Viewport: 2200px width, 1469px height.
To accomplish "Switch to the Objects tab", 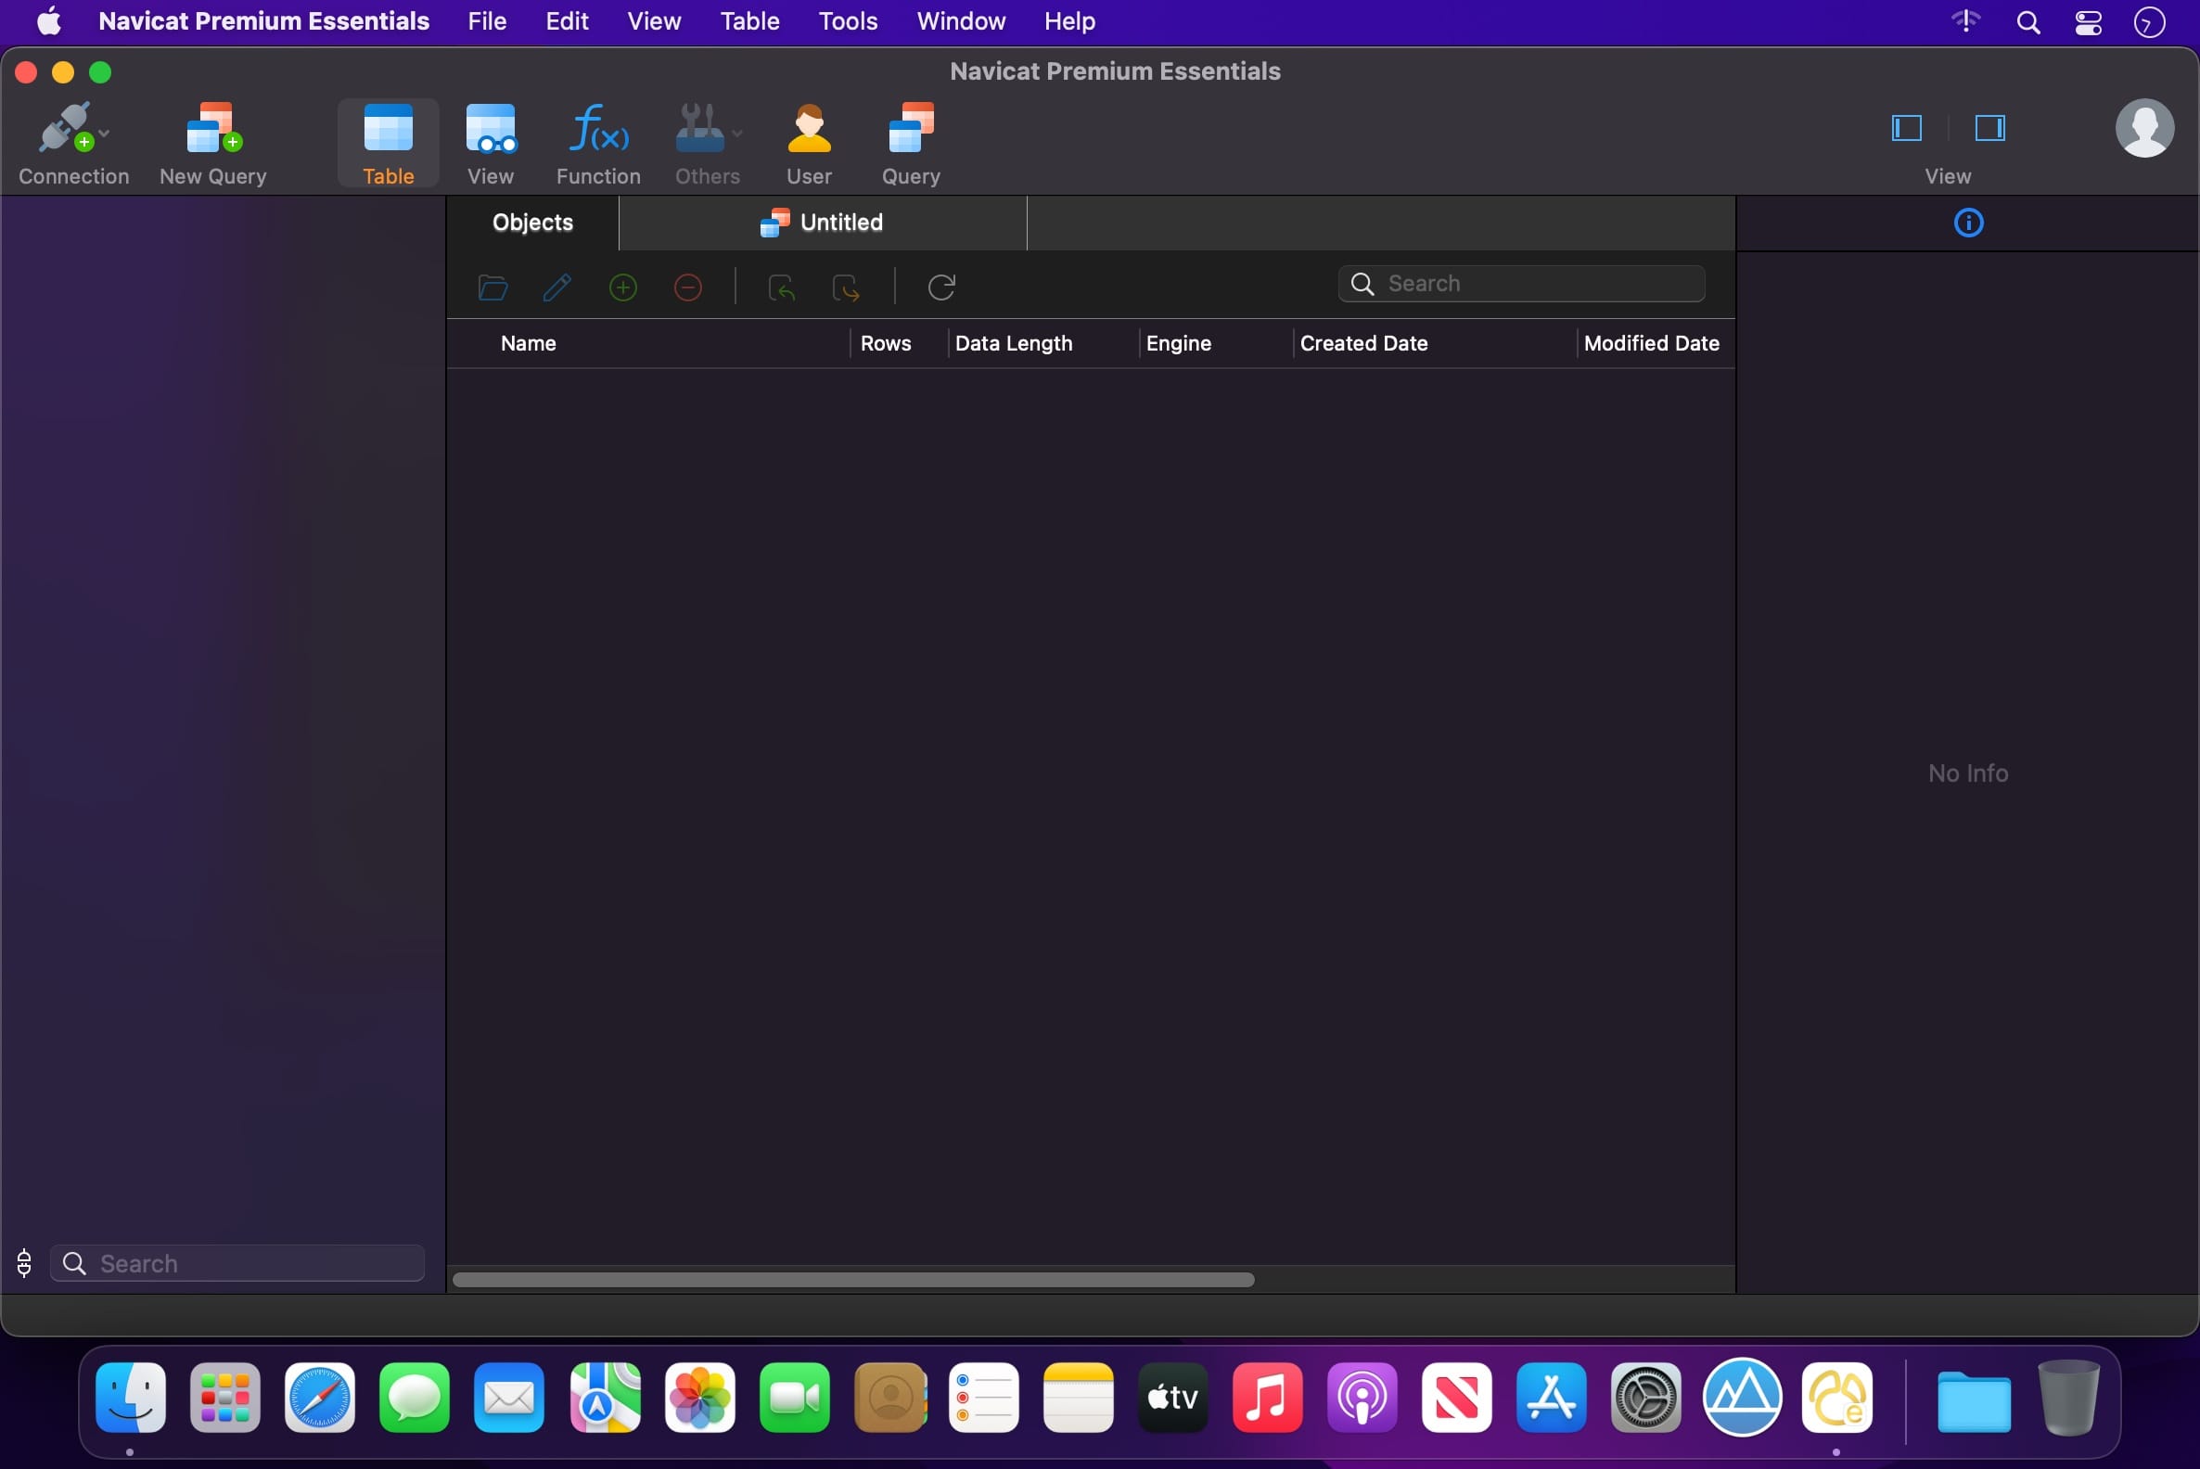I will (532, 223).
